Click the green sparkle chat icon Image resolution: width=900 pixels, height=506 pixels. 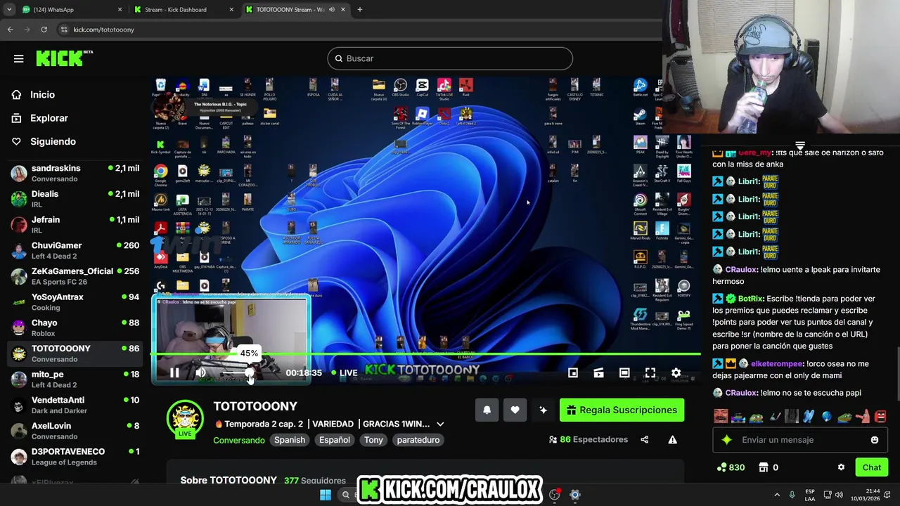[x=726, y=440]
